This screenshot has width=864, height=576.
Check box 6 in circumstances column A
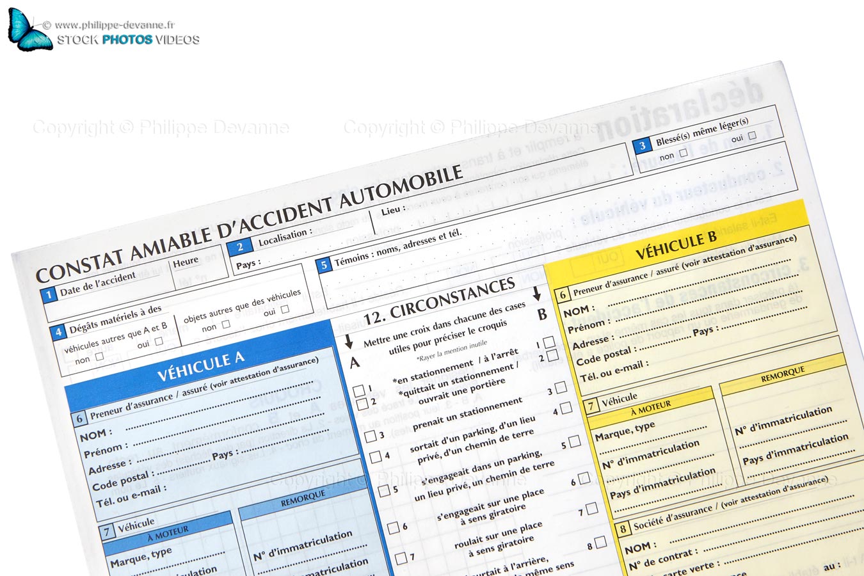point(394,528)
